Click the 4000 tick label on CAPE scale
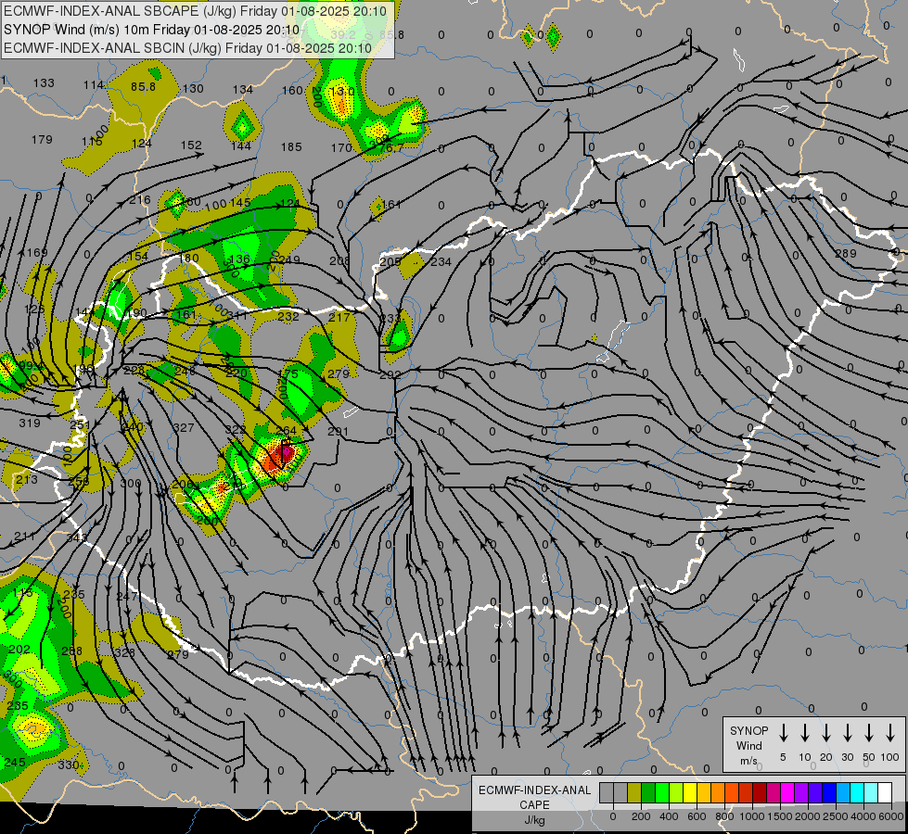 [x=863, y=816]
